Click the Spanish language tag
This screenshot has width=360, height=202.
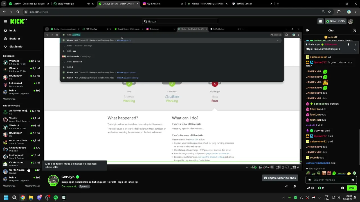pyautogui.click(x=84, y=186)
